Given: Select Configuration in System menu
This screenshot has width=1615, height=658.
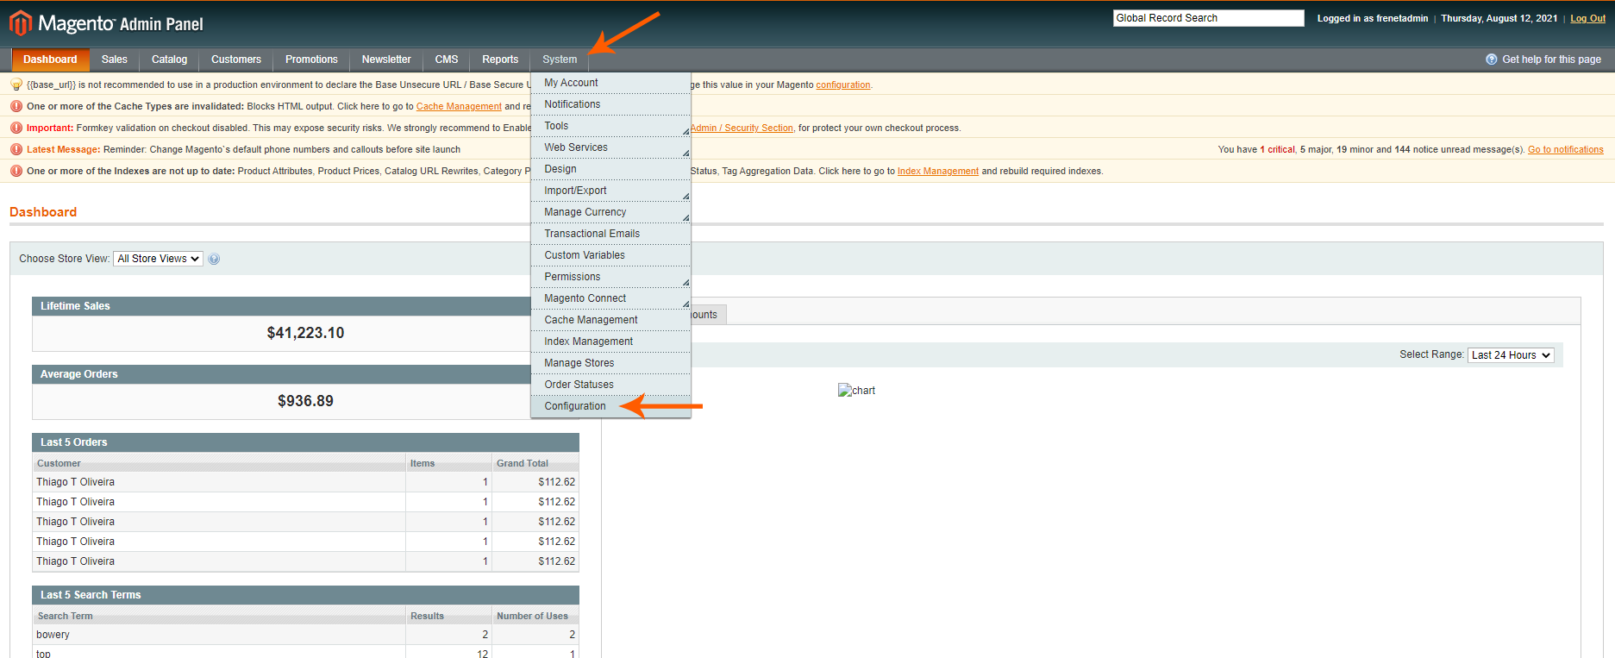Looking at the screenshot, I should click(610, 406).
